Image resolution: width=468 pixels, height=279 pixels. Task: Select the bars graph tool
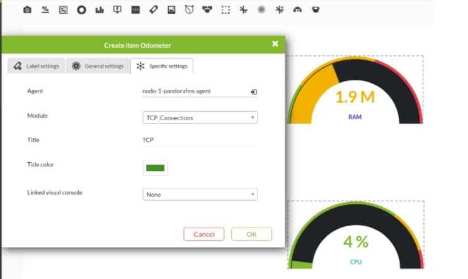pyautogui.click(x=100, y=10)
